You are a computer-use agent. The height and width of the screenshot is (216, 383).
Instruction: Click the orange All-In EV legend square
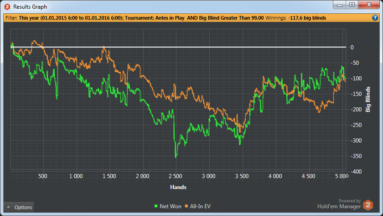(186, 207)
